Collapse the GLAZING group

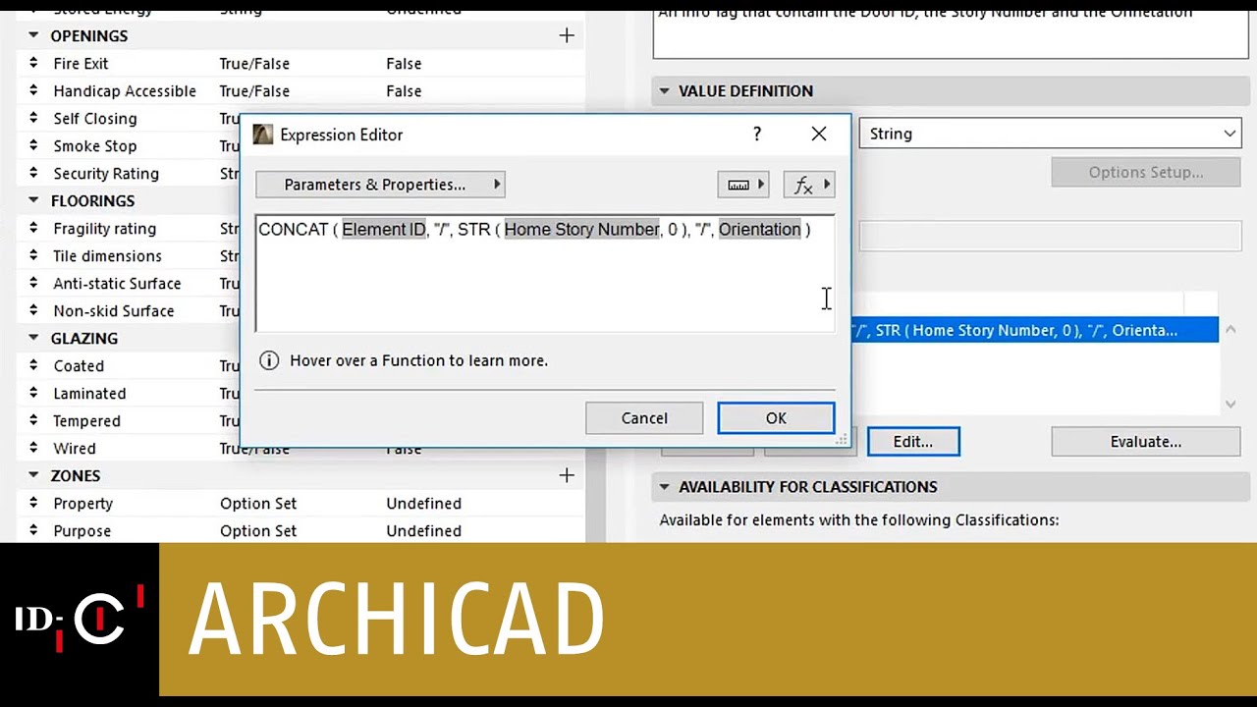pyautogui.click(x=33, y=338)
